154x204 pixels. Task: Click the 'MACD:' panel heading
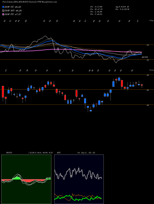coord(9,153)
